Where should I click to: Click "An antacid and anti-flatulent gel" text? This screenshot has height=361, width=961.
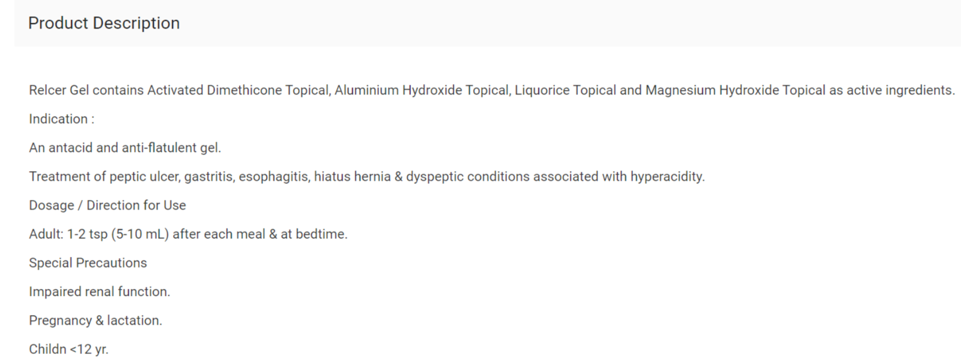pyautogui.click(x=125, y=148)
